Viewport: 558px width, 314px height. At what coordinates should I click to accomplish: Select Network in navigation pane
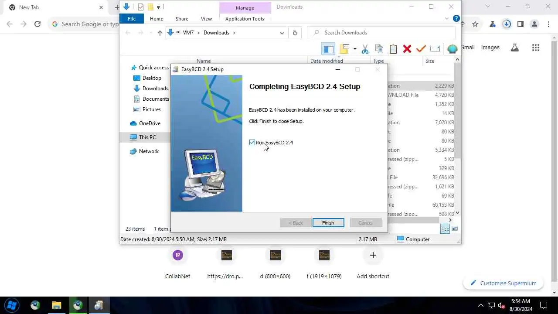pos(149,151)
